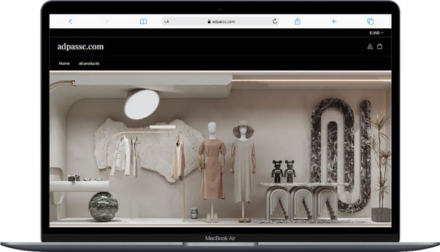Image resolution: width=440 pixels, height=252 pixels.
Task: Click the adpassc.com address bar
Action: point(220,21)
